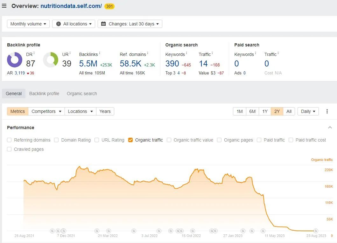The image size is (337, 243).
Task: Enable URL Rating checkbox
Action: 97,140
